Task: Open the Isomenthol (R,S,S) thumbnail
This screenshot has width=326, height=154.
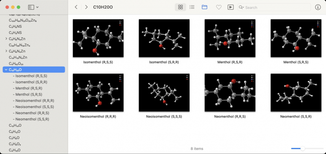Action: click(98, 38)
